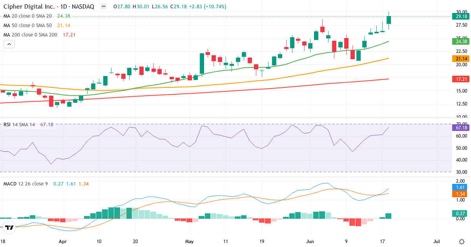Click the change value +2.83 (+10.74%)
Screen dimensions: 471x247
208,7
